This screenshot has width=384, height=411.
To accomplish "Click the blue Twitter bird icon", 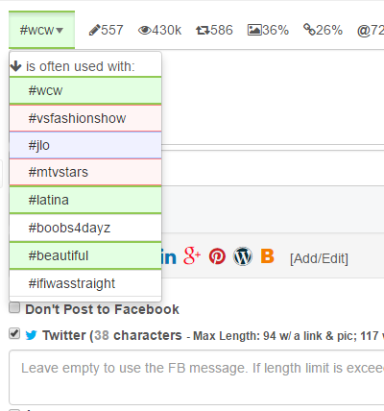I will coord(32,335).
